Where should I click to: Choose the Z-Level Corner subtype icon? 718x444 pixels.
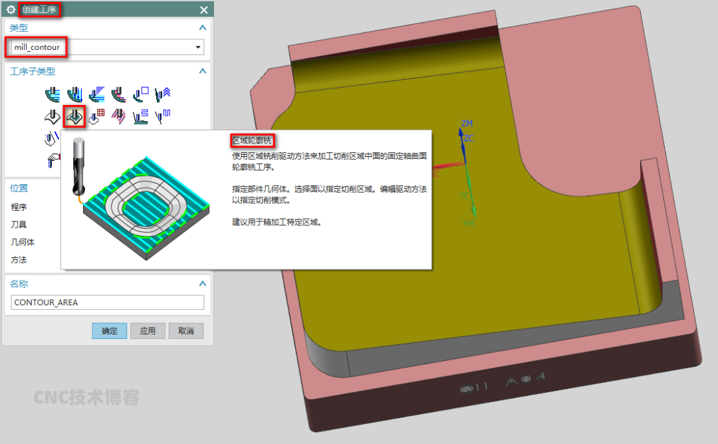(163, 95)
